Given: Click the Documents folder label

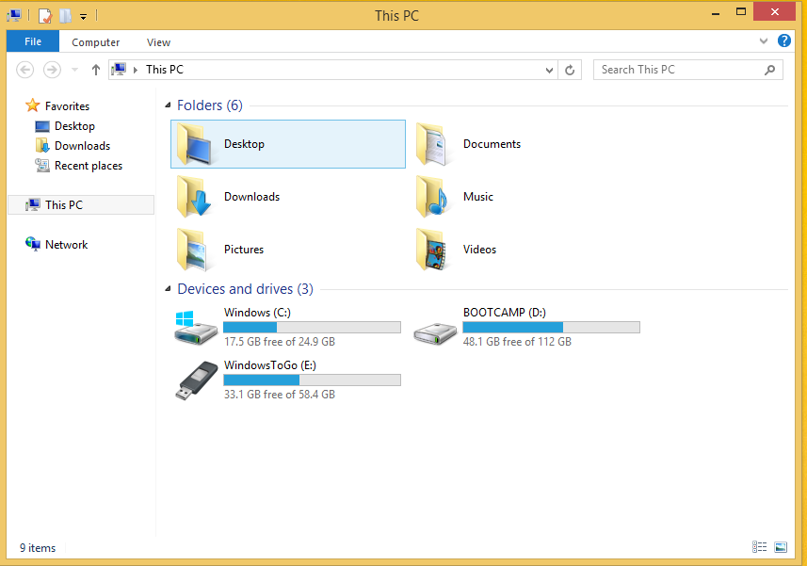Looking at the screenshot, I should tap(492, 144).
